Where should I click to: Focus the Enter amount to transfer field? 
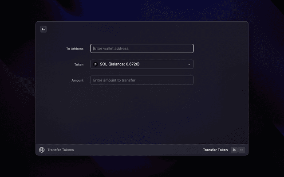click(142, 80)
